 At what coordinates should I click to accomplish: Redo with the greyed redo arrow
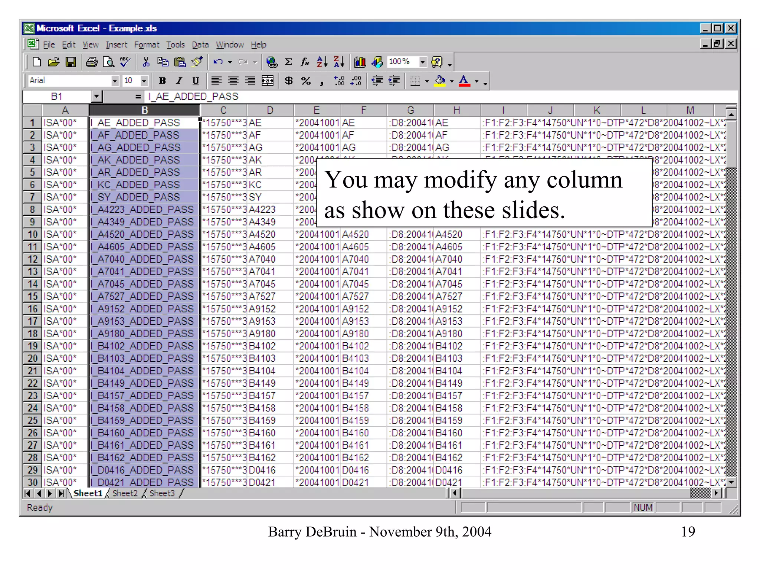click(x=243, y=62)
